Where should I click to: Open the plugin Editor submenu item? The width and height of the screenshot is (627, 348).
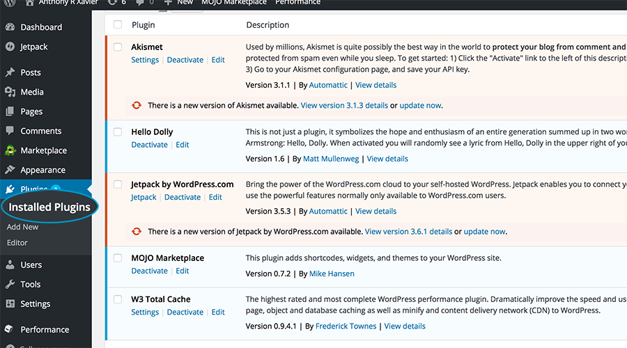pyautogui.click(x=17, y=242)
